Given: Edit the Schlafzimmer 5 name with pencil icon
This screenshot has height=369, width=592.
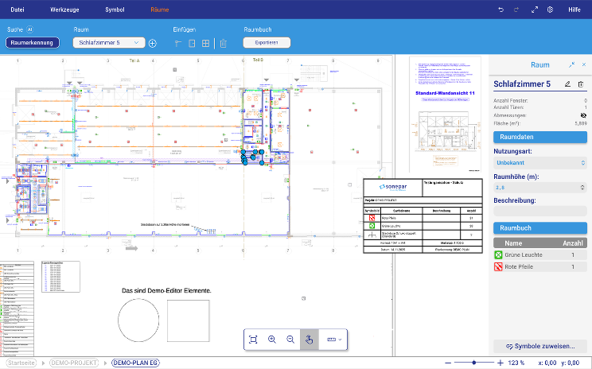Looking at the screenshot, I should 567,84.
